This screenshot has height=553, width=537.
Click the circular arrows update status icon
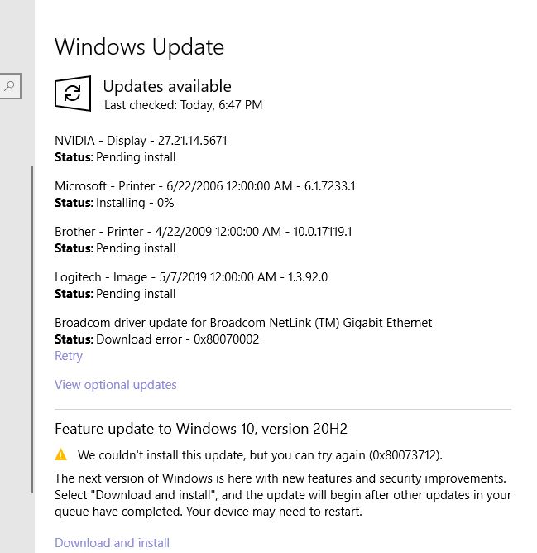[x=73, y=94]
